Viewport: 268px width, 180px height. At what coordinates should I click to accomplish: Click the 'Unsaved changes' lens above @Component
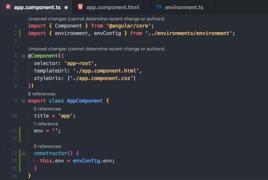96,49
